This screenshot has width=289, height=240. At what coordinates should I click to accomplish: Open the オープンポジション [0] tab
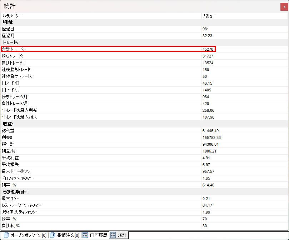click(25, 235)
